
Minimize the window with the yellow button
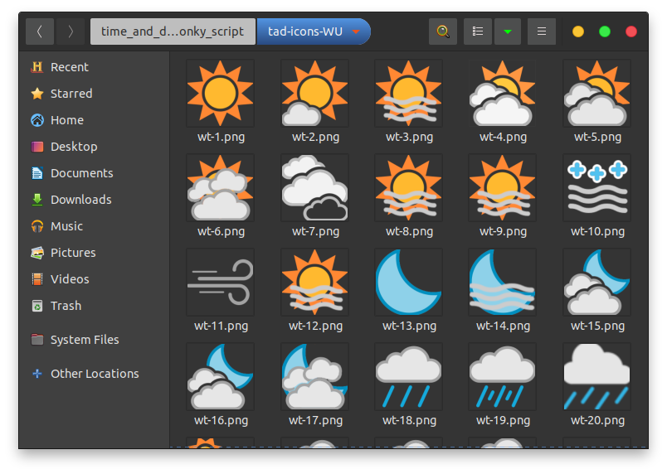578,31
